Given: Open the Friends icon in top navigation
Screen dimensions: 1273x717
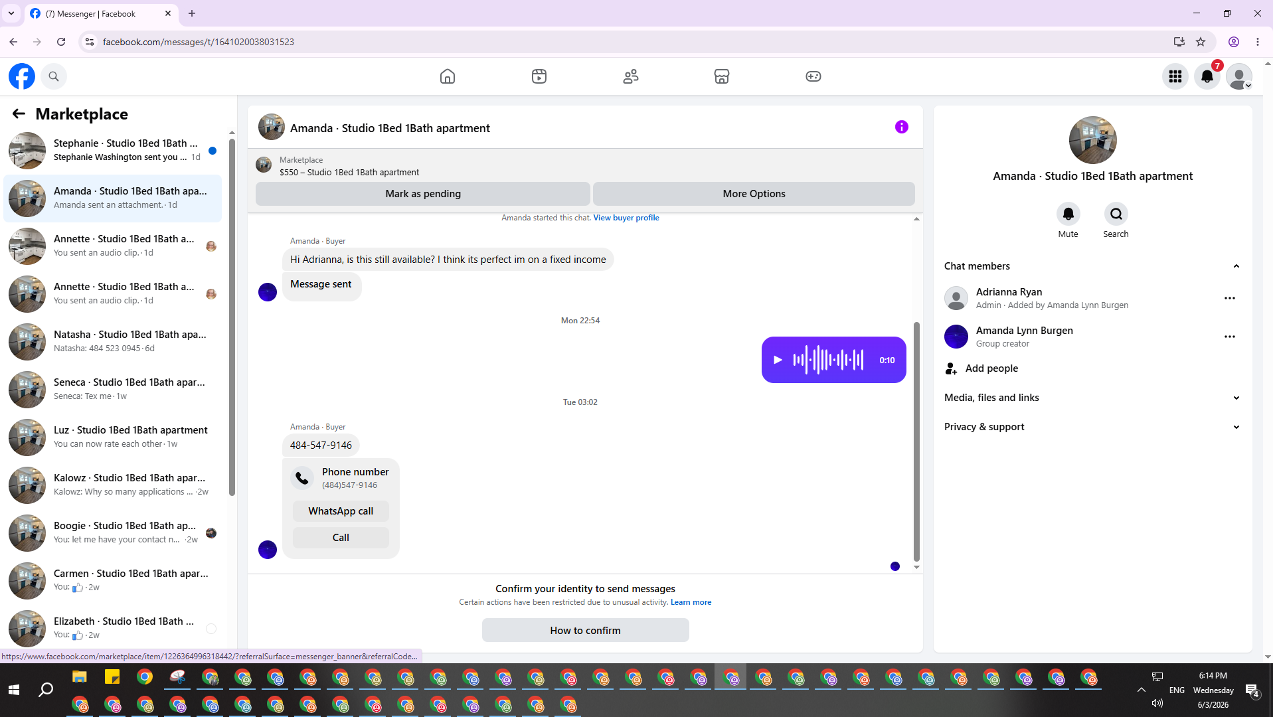Looking at the screenshot, I should [631, 76].
